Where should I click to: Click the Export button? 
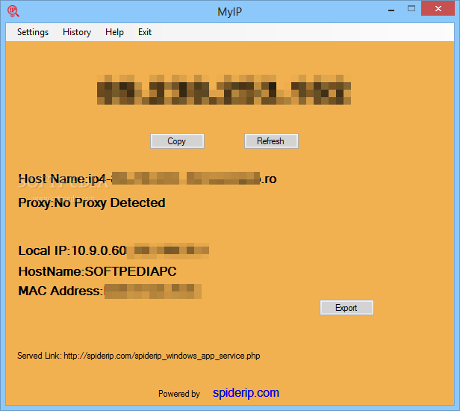(346, 308)
